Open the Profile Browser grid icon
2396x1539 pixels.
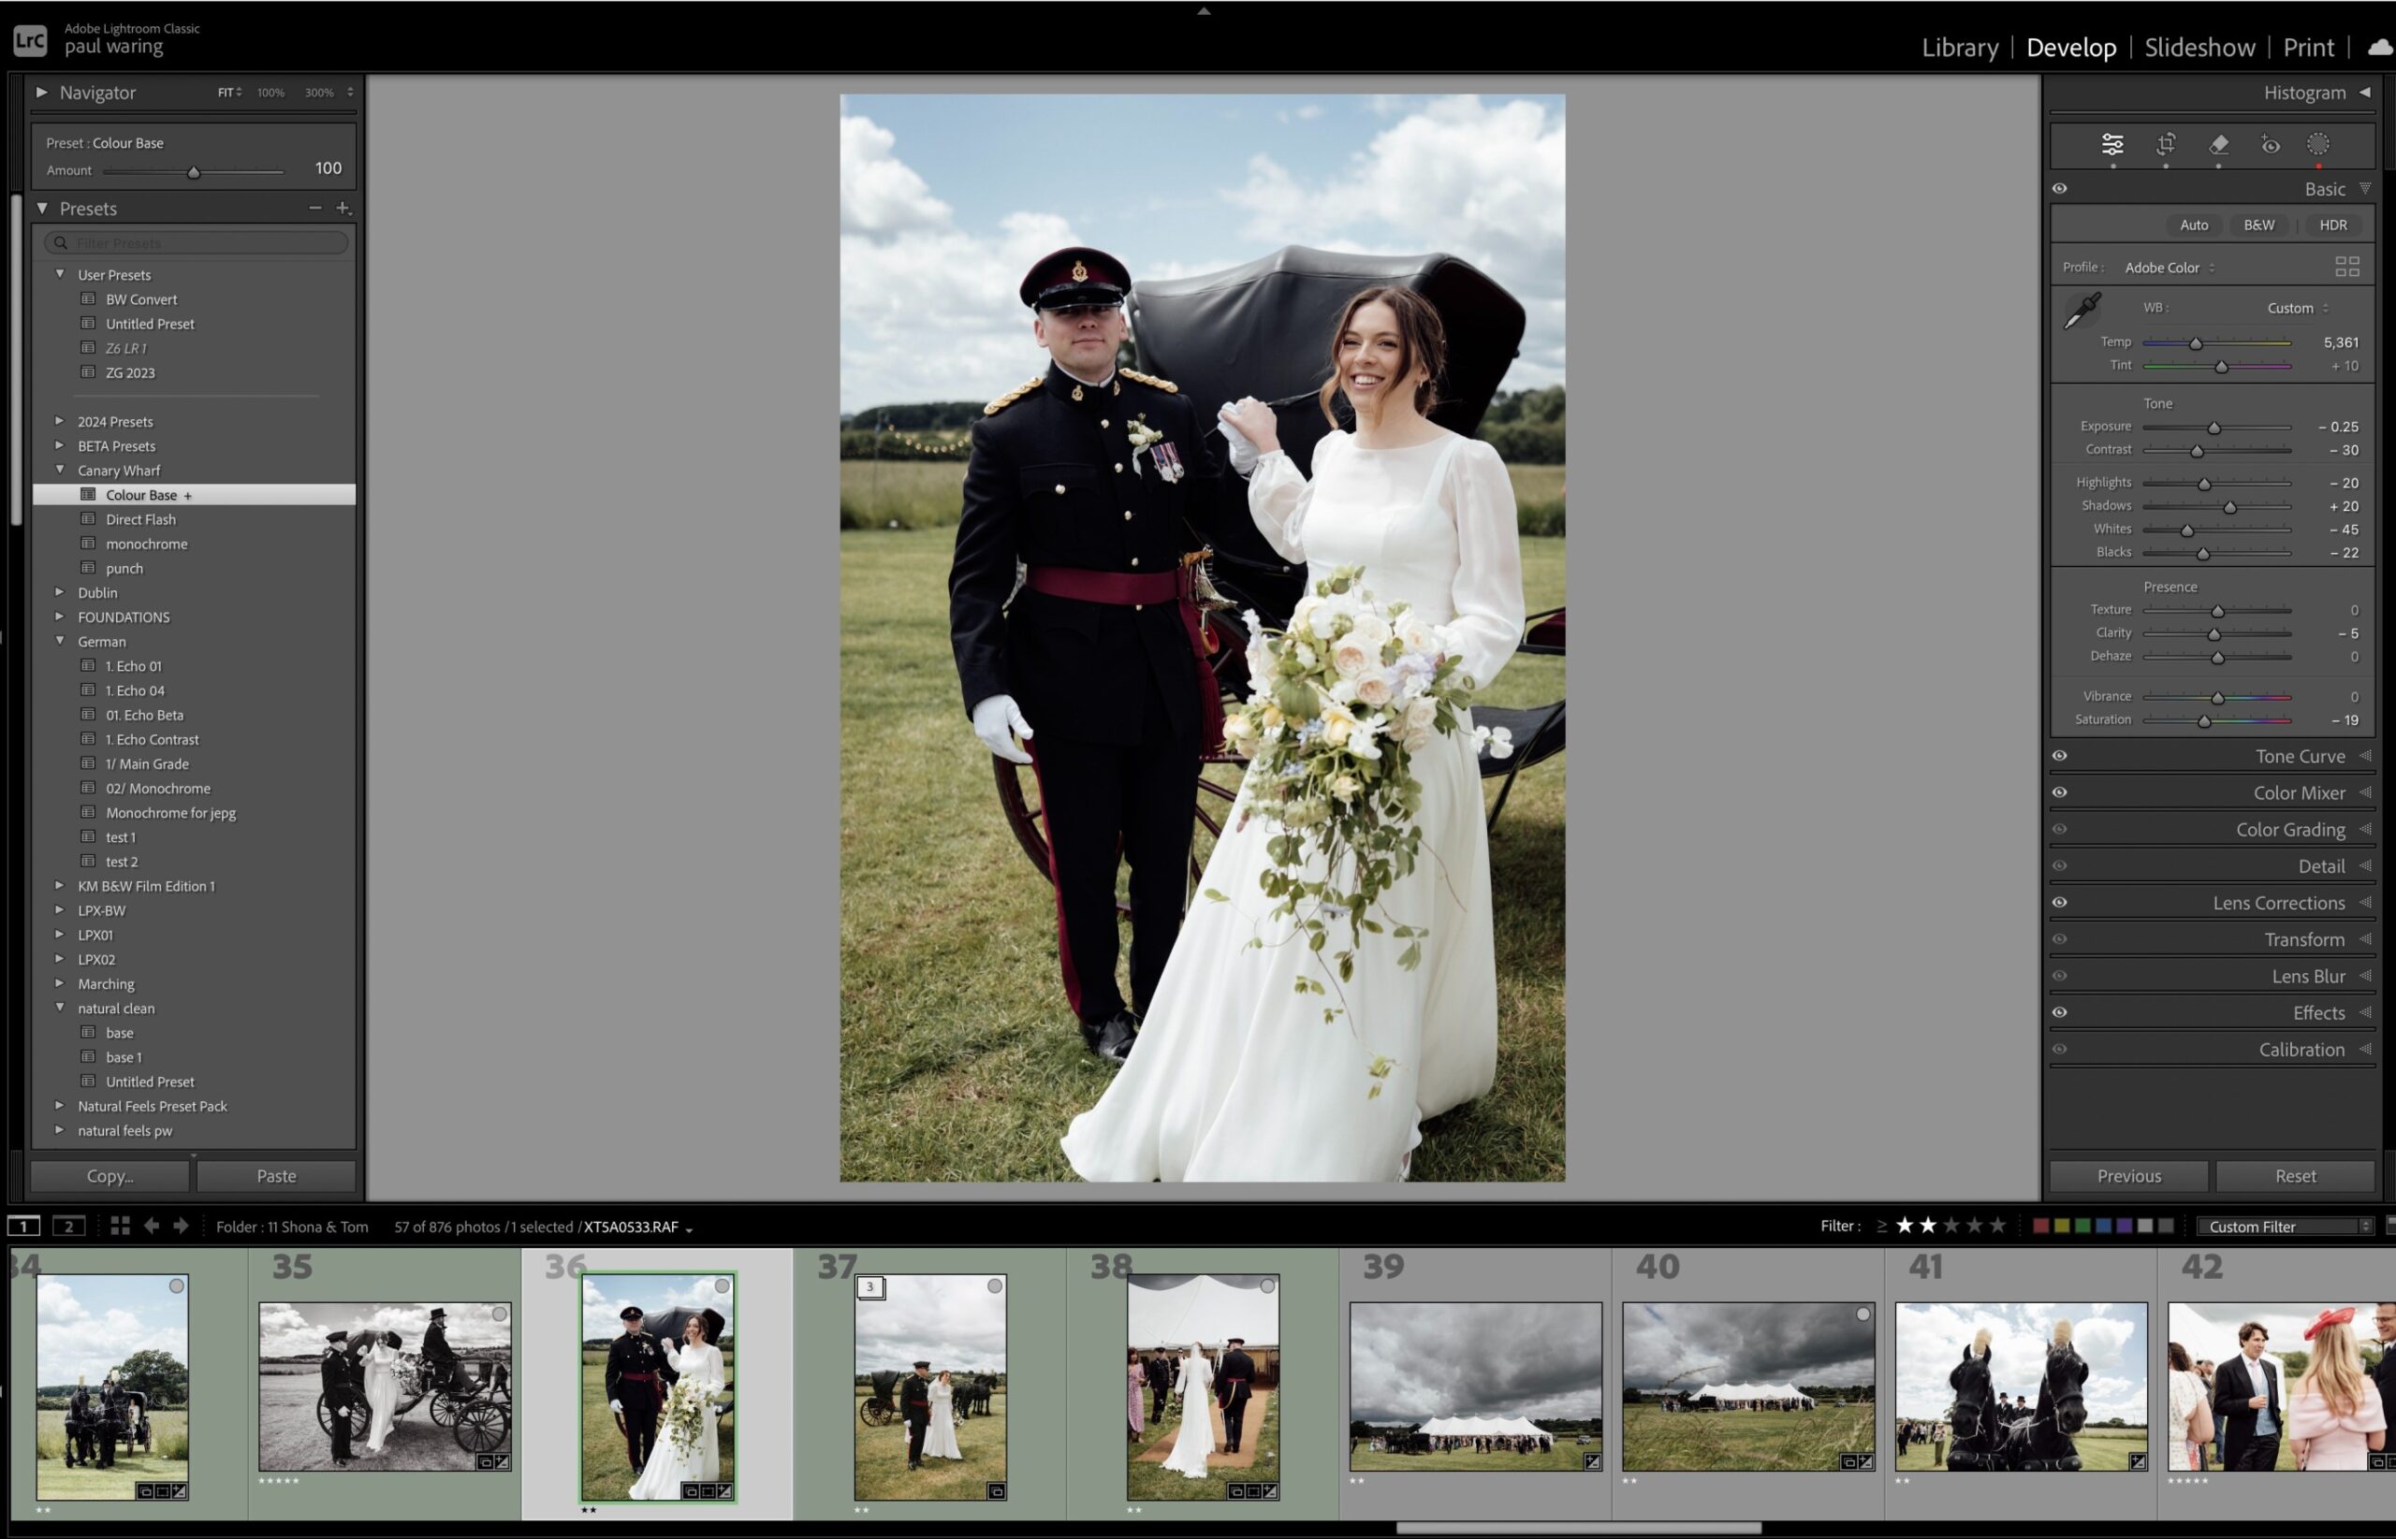click(x=2346, y=267)
